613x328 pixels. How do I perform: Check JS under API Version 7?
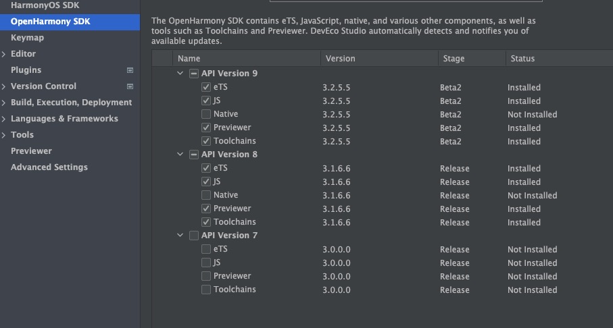click(206, 263)
